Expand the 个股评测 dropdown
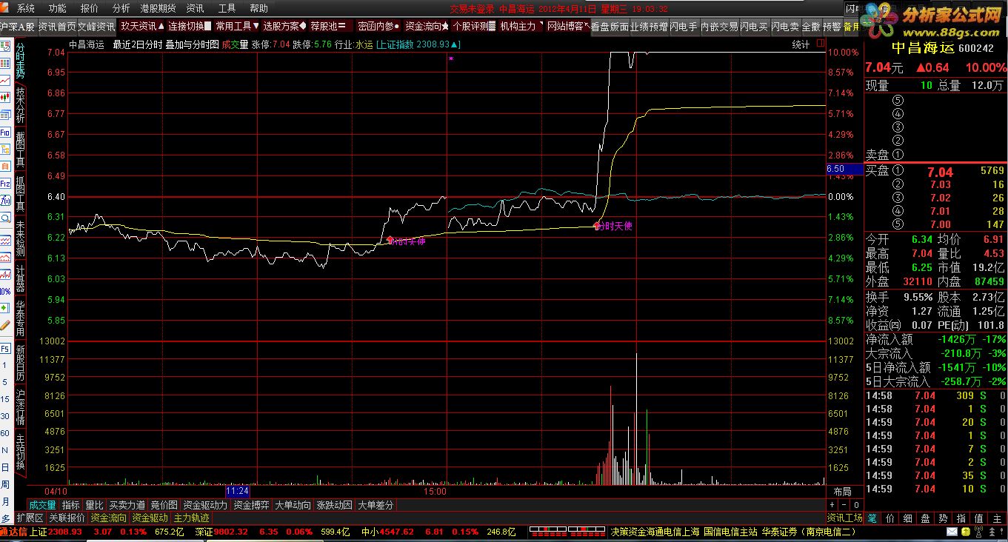The width and height of the screenshot is (1008, 542). pos(474,27)
